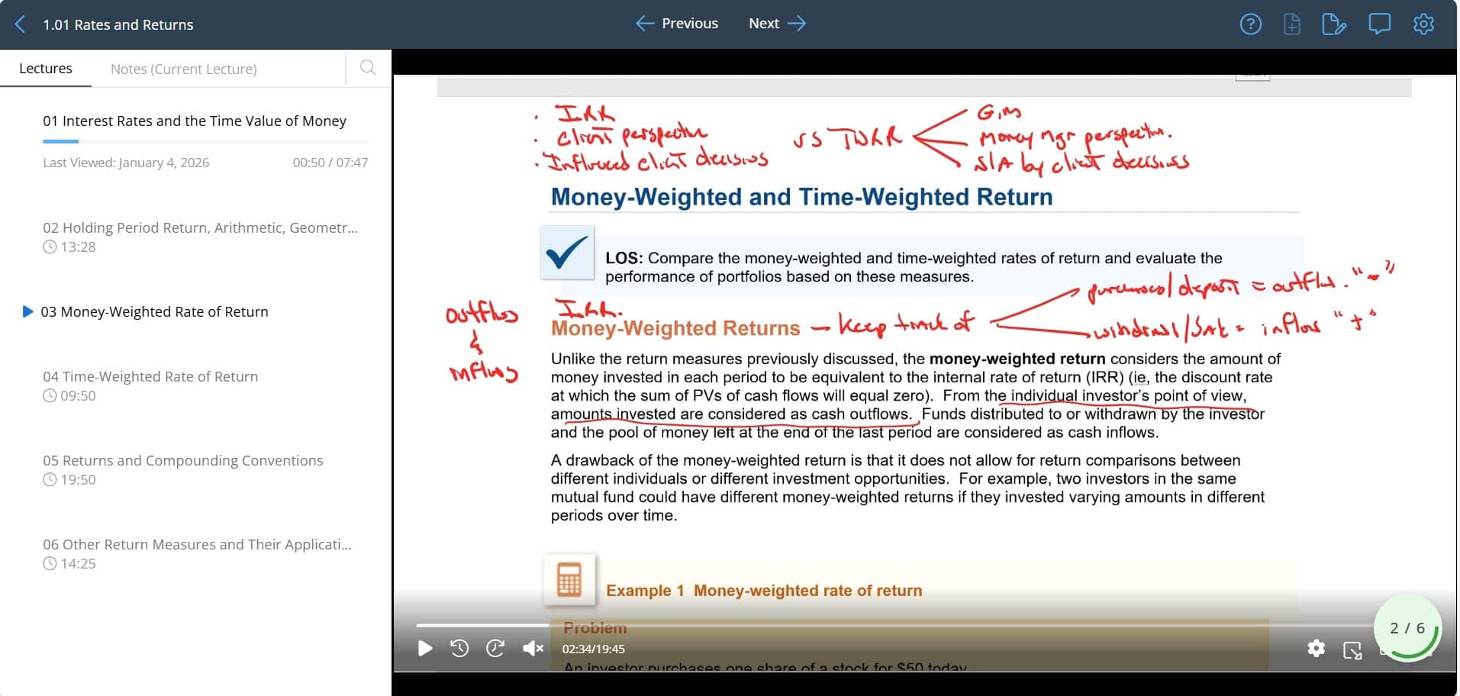Go to Next lesson
The width and height of the screenshot is (1460, 696).
(777, 24)
